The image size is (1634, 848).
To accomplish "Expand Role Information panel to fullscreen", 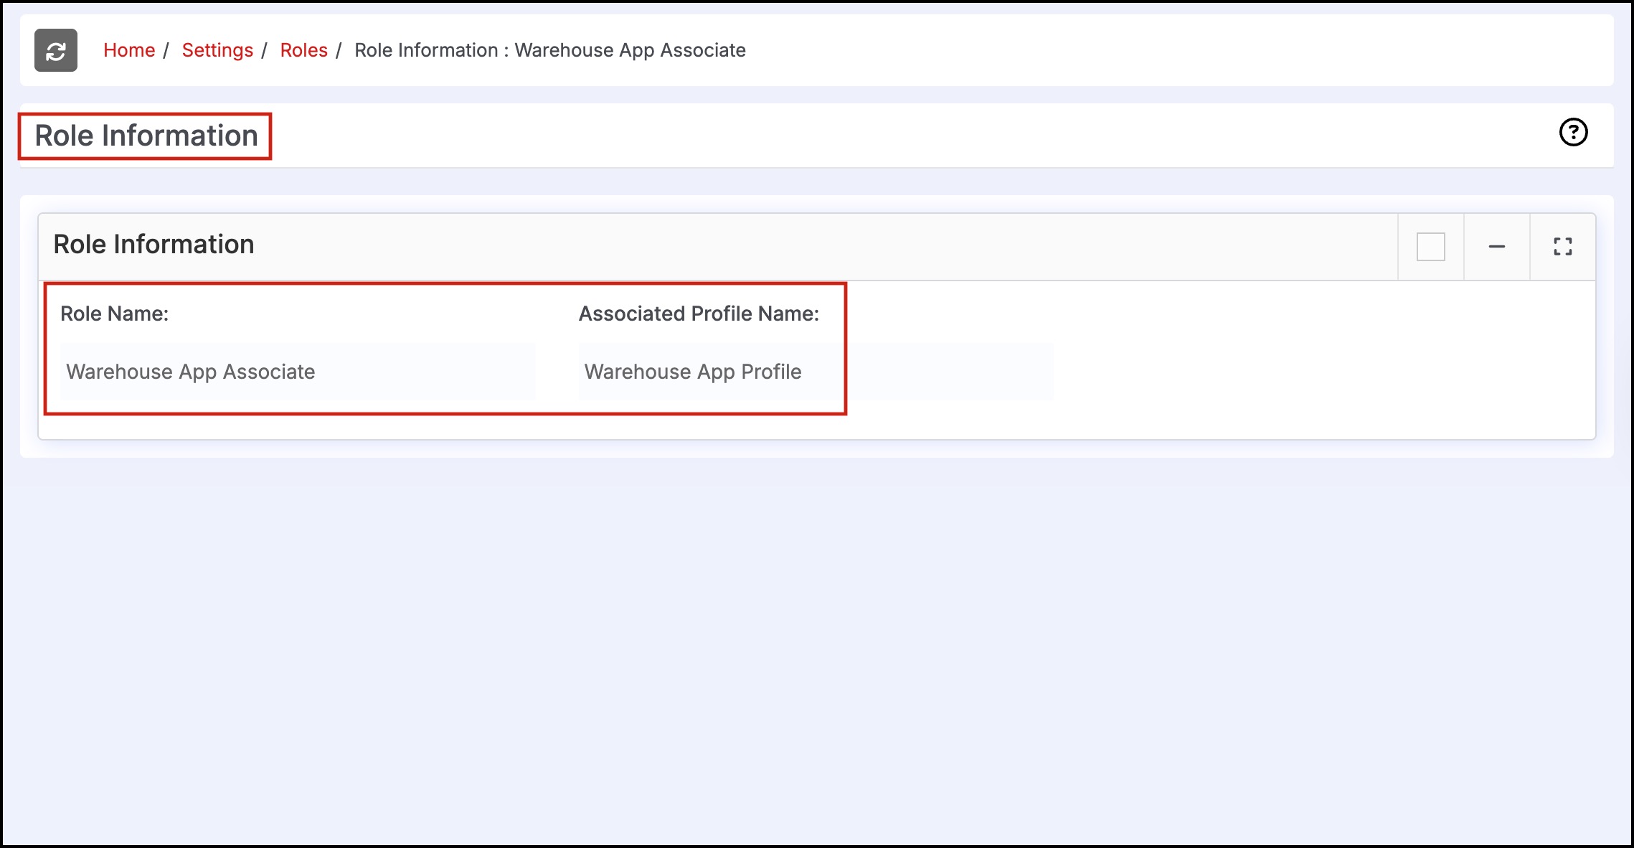I will [1562, 247].
